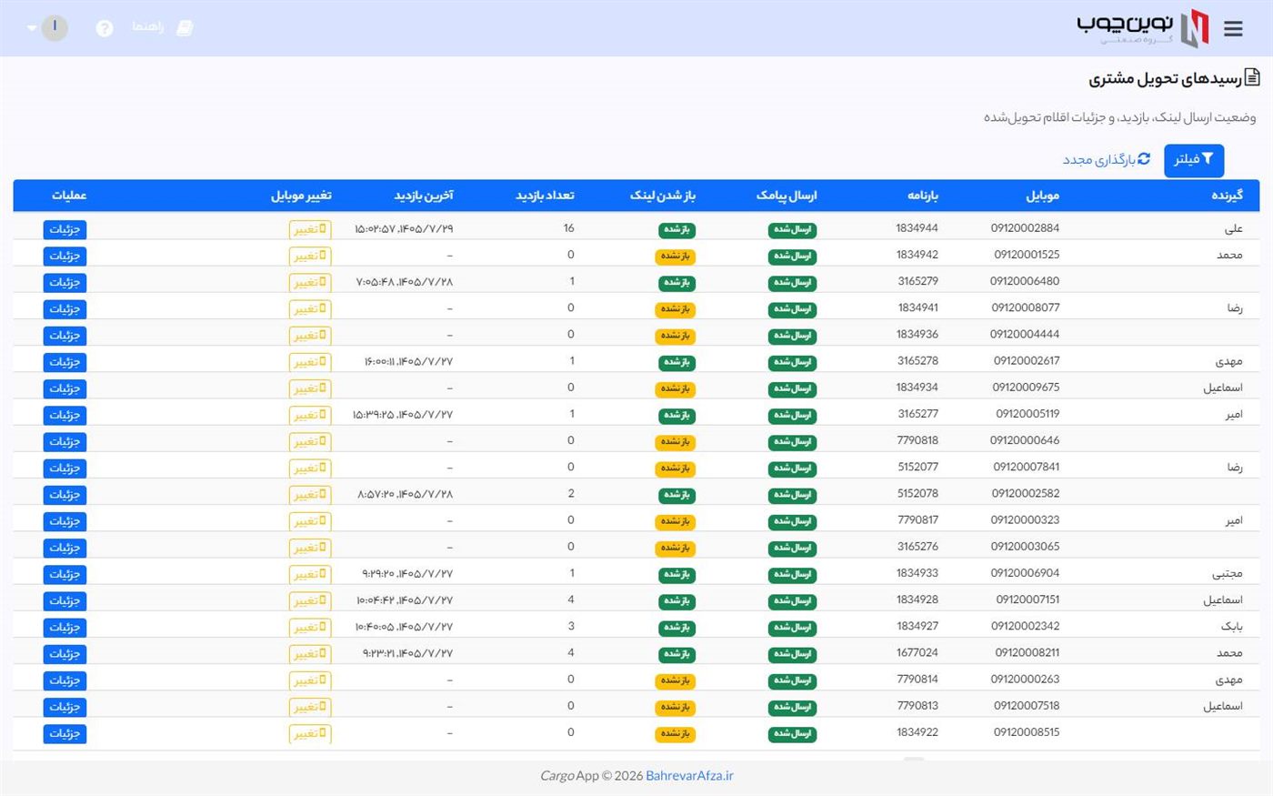Click تغییر for waybill 5152078
This screenshot has height=796, width=1273.
click(x=310, y=495)
